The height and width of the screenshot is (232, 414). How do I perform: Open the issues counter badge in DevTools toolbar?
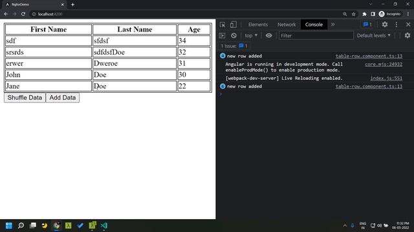(x=367, y=24)
